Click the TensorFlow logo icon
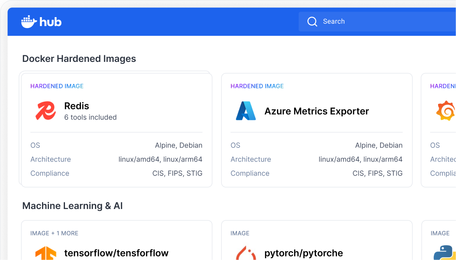456x260 pixels. (x=46, y=253)
